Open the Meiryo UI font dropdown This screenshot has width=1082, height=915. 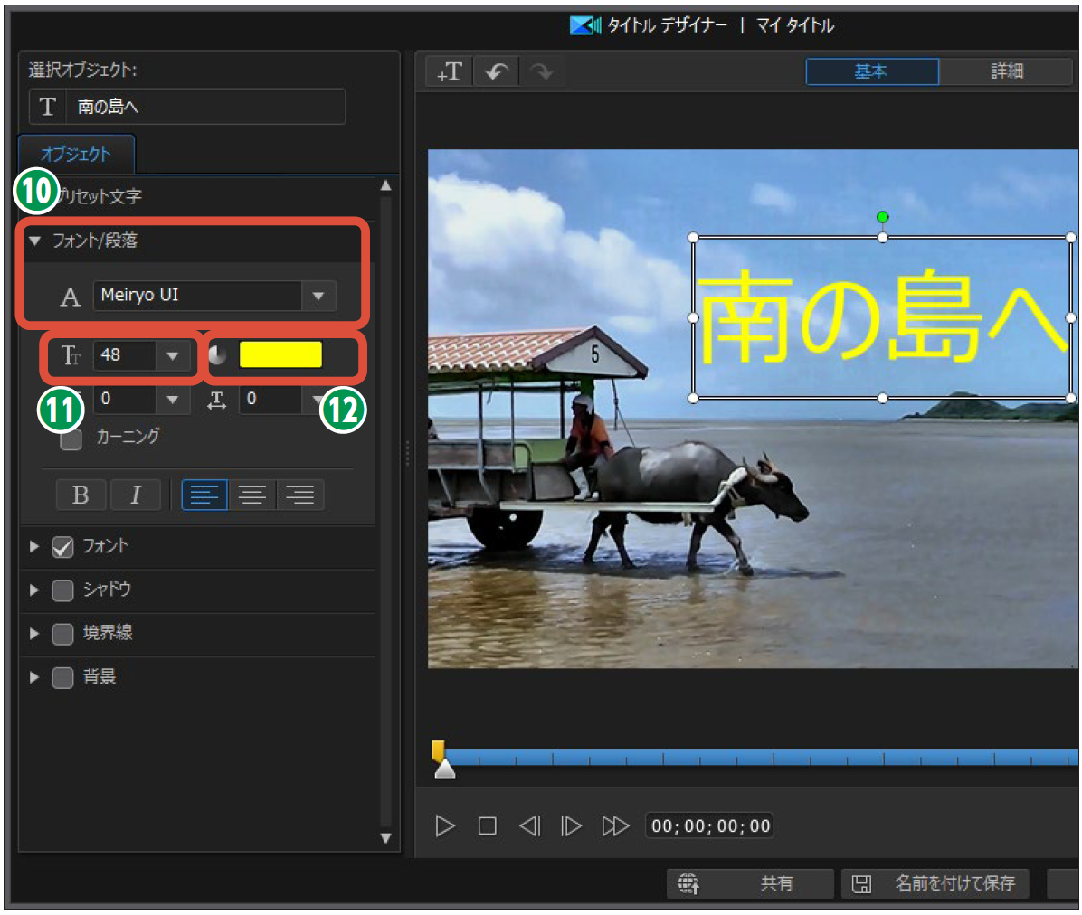pyautogui.click(x=318, y=296)
